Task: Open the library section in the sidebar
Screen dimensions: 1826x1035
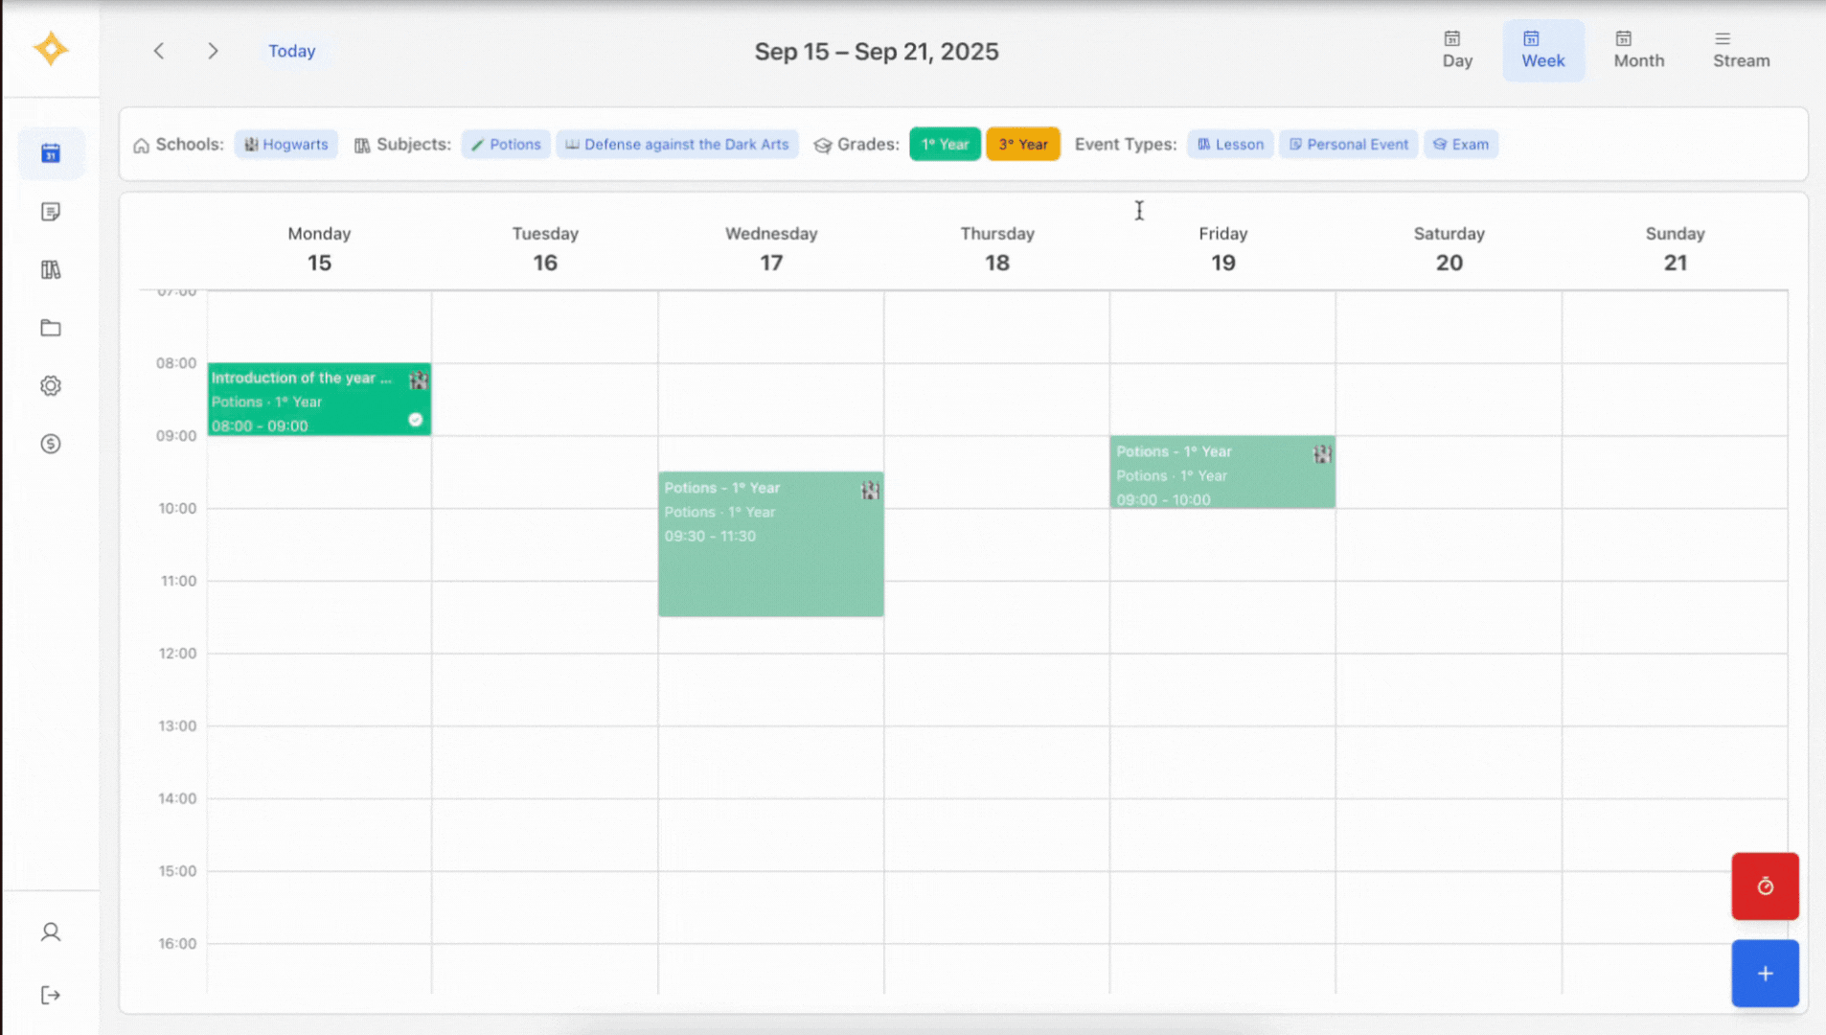Action: click(x=51, y=269)
